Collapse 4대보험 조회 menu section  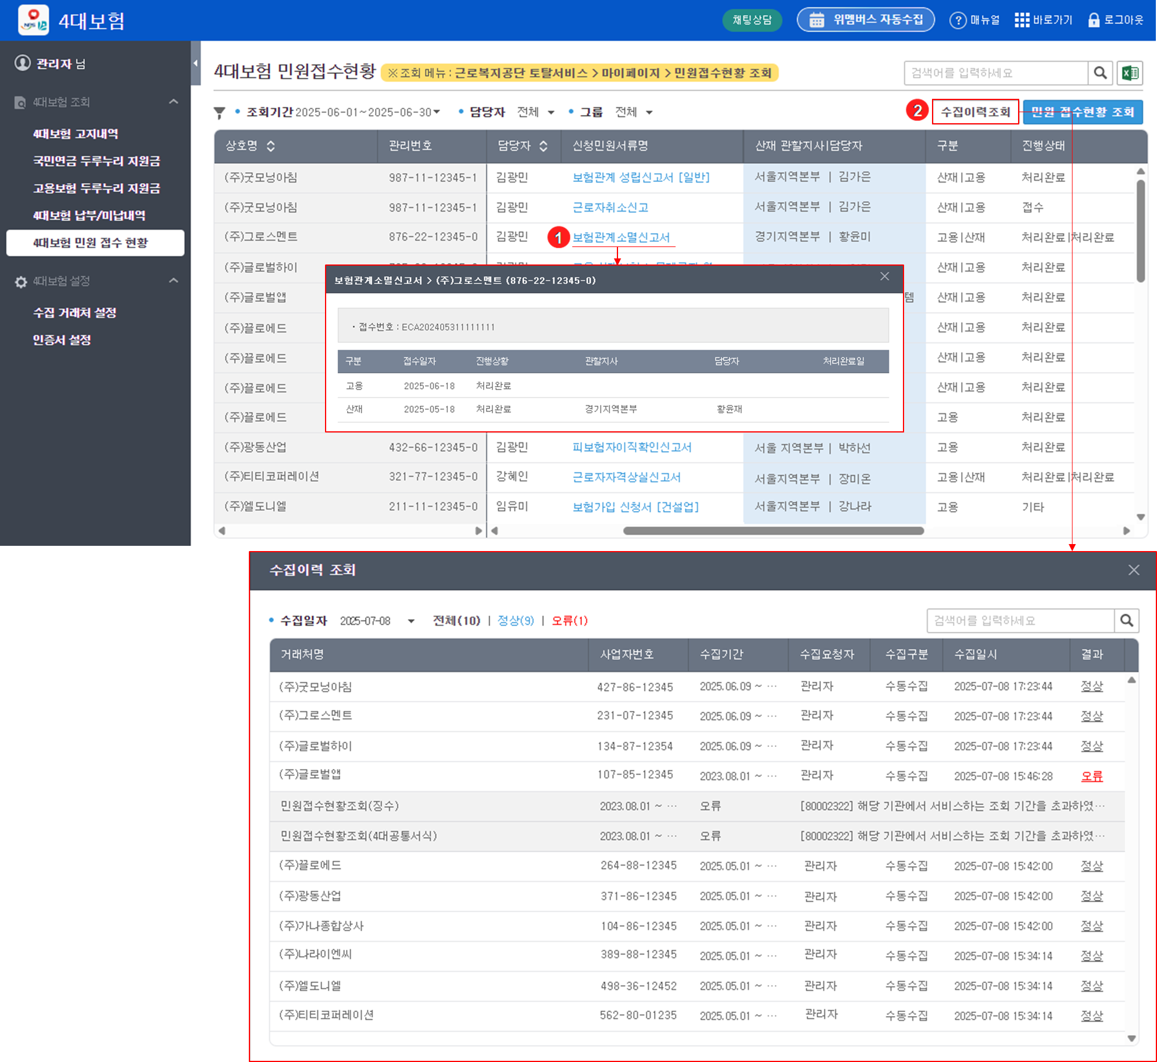tap(173, 102)
